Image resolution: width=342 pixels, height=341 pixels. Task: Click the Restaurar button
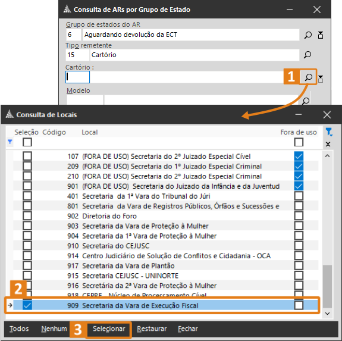click(x=152, y=329)
